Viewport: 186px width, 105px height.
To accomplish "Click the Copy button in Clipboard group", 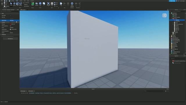I will pyautogui.click(x=6, y=3).
